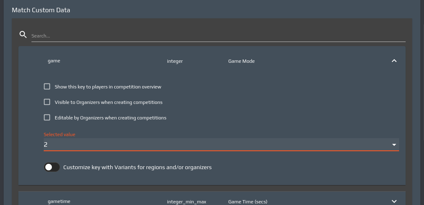Click the 'Match Custom Data' heading
The image size is (424, 205).
pyautogui.click(x=41, y=10)
